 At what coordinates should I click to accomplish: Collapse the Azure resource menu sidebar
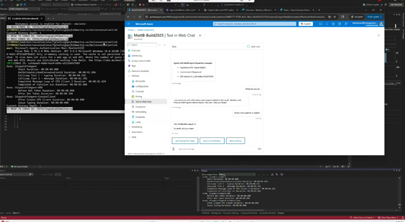point(165,45)
